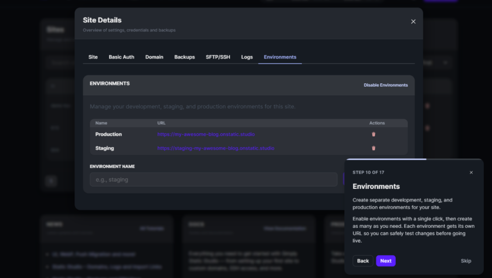This screenshot has height=278, width=492.
Task: Click the Environments tour heading
Action: 376,186
